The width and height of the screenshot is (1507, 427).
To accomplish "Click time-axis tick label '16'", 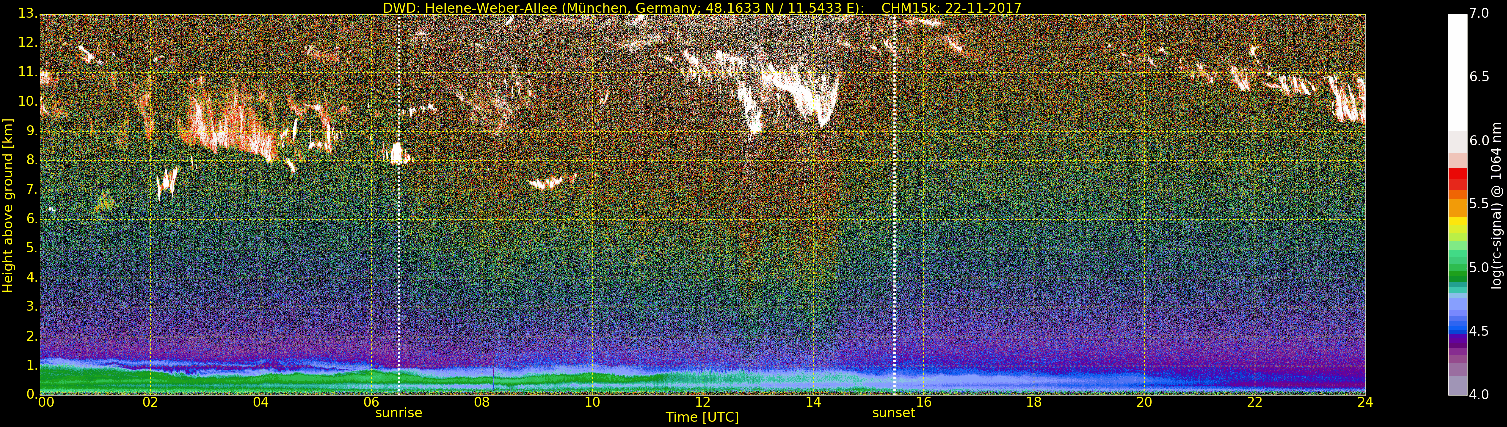I will pos(924,402).
